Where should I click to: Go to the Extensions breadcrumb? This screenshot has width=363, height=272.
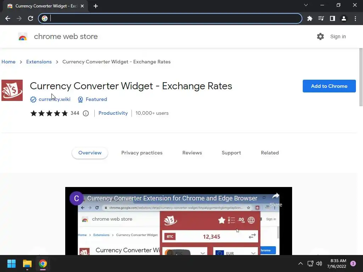(x=39, y=62)
